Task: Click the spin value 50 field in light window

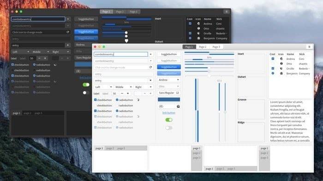Action: click(115, 93)
